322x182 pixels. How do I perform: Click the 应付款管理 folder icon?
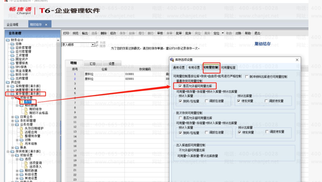pyautogui.click(x=12, y=51)
